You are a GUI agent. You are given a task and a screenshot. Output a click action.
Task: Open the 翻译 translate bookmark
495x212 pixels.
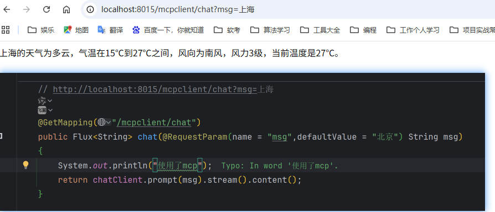(x=110, y=30)
